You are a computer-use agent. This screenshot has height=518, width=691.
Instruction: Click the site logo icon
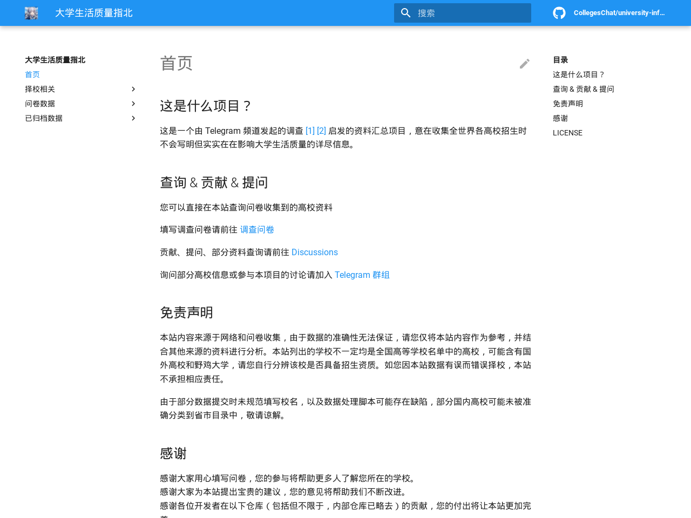click(x=31, y=12)
